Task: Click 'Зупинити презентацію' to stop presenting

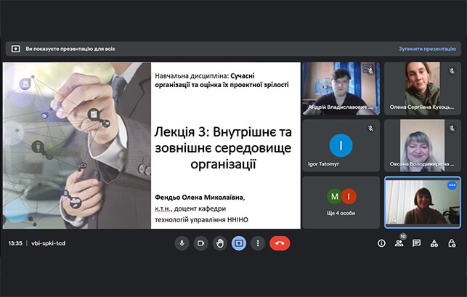Action: pos(426,49)
